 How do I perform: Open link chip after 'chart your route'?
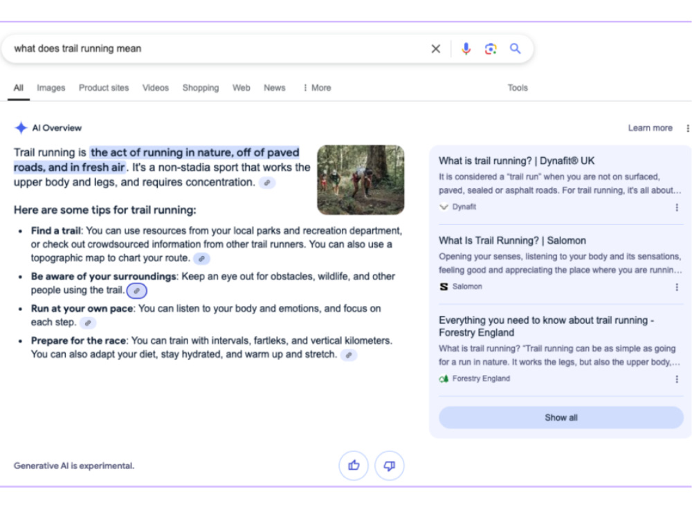coord(201,259)
